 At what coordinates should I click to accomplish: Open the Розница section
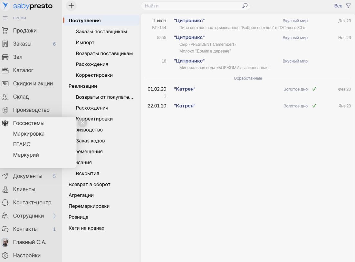pyautogui.click(x=79, y=217)
